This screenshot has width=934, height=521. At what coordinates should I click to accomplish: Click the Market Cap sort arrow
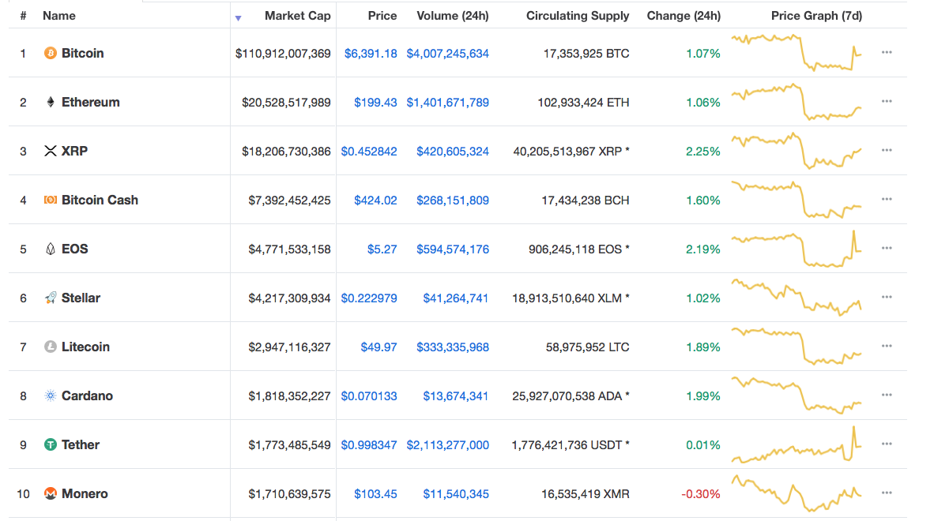238,16
